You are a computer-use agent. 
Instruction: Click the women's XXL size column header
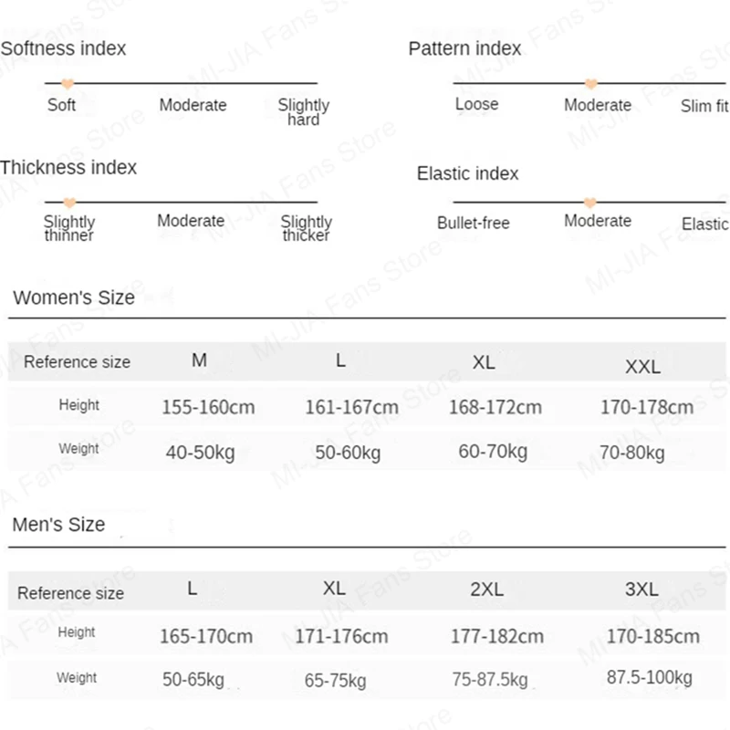pos(642,367)
